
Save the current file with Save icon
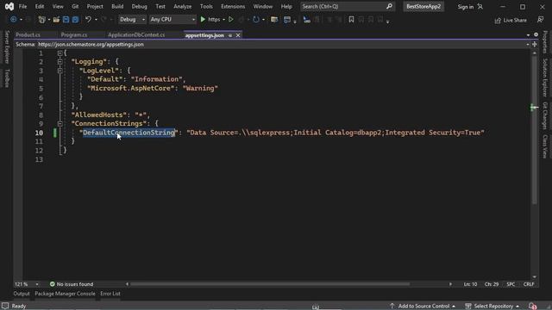coord(66,20)
